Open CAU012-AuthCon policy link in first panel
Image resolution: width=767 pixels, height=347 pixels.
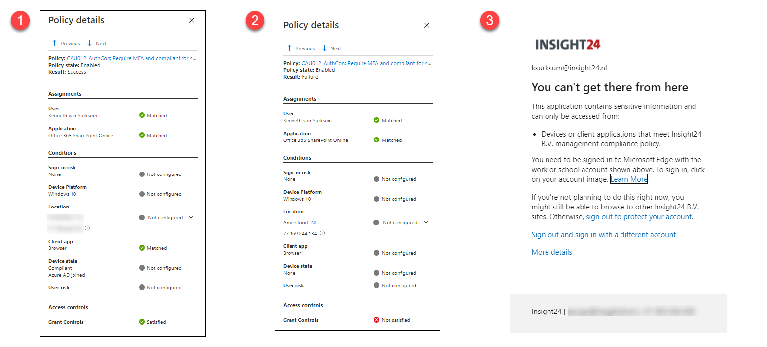[x=132, y=58]
